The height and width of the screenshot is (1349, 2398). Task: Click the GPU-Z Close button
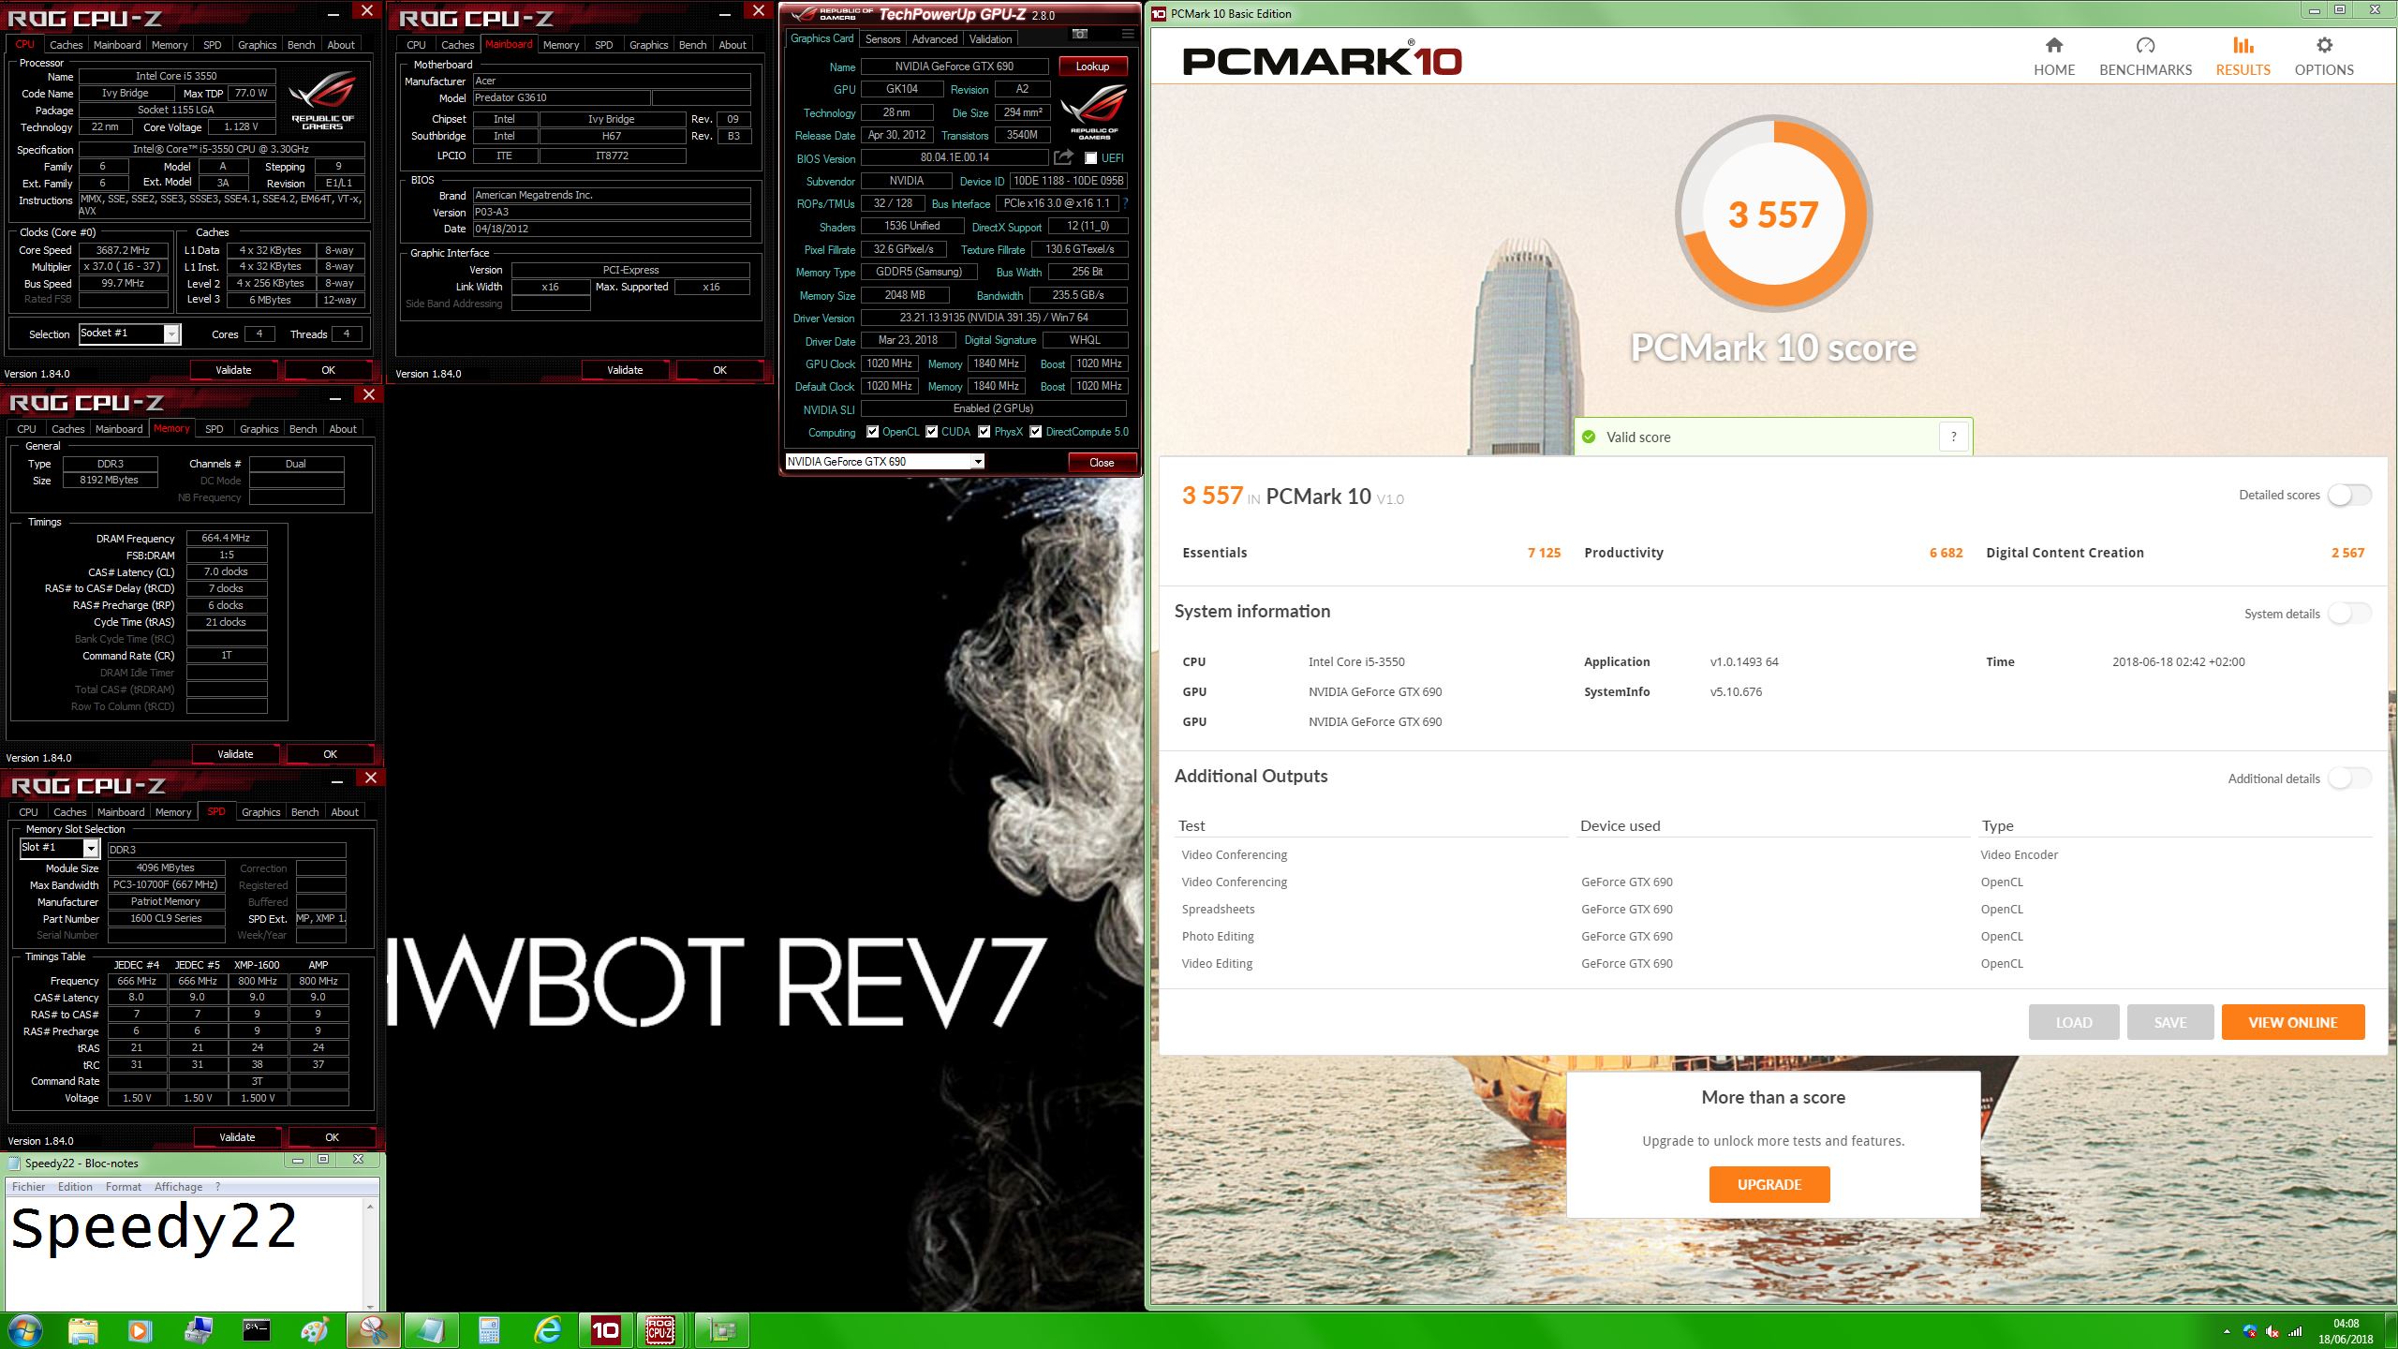click(x=1102, y=462)
